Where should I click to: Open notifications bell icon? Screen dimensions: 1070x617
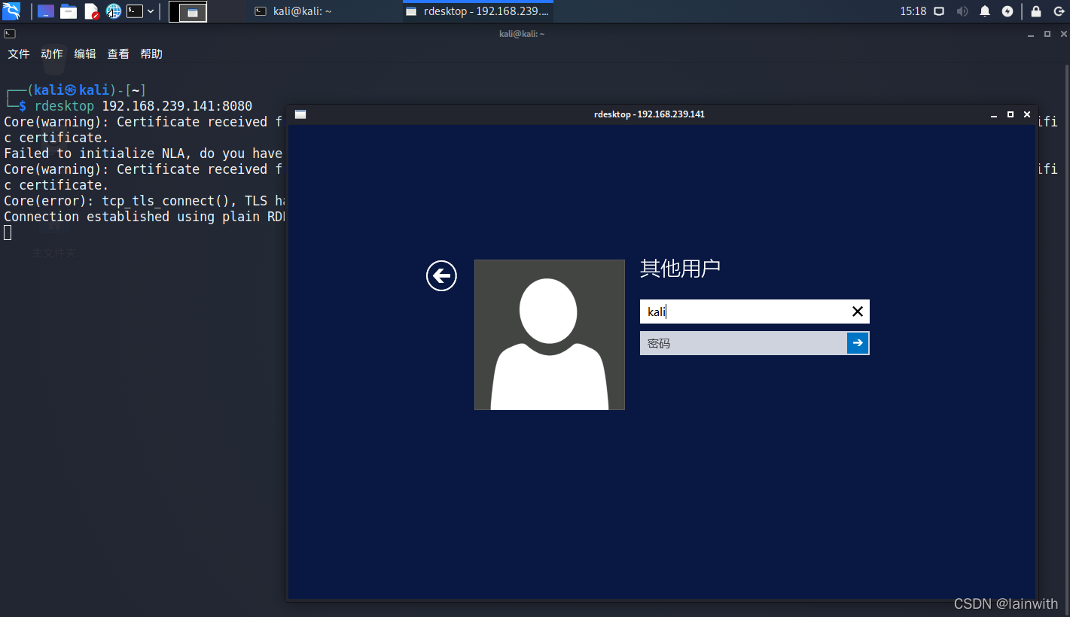984,11
